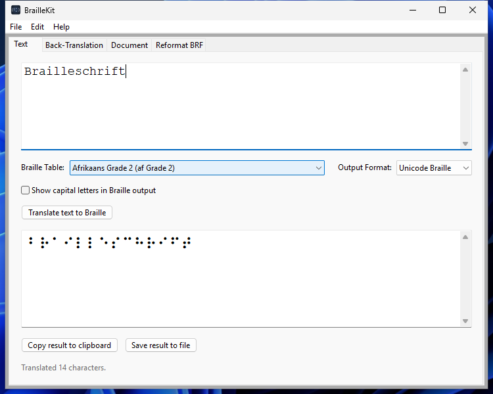The image size is (493, 394).
Task: Minimize the BrailleKit window
Action: click(413, 10)
